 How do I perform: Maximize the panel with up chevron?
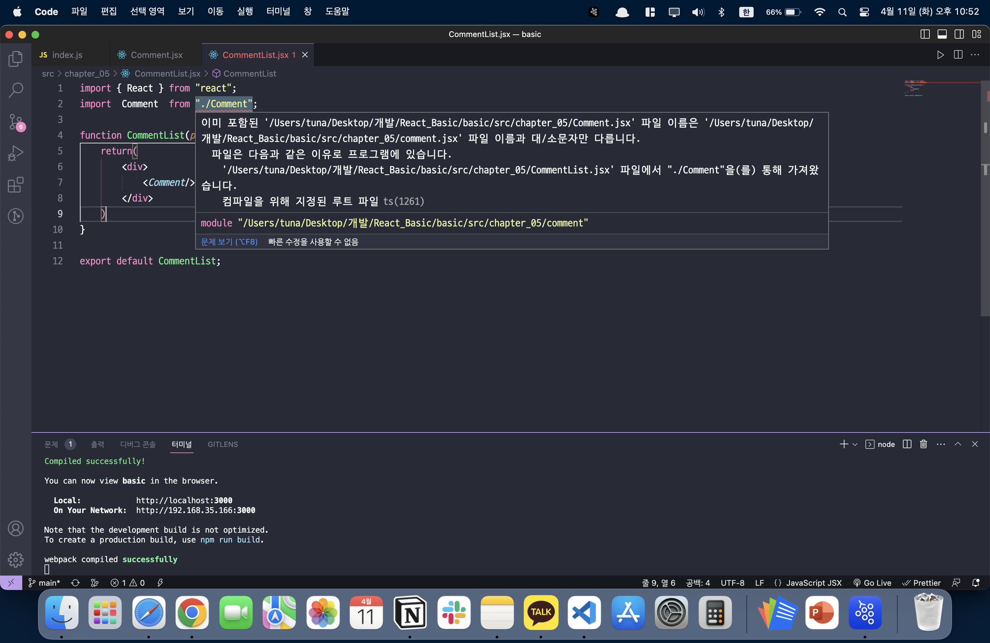coord(958,444)
